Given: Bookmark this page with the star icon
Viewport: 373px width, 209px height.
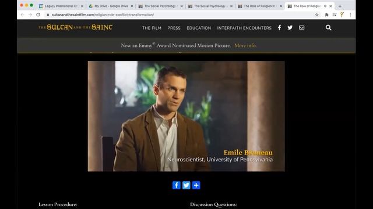Looking at the screenshot, I should 317,15.
